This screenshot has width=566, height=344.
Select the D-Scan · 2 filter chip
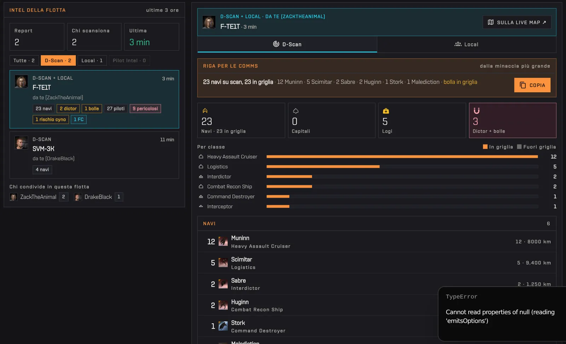click(x=58, y=60)
